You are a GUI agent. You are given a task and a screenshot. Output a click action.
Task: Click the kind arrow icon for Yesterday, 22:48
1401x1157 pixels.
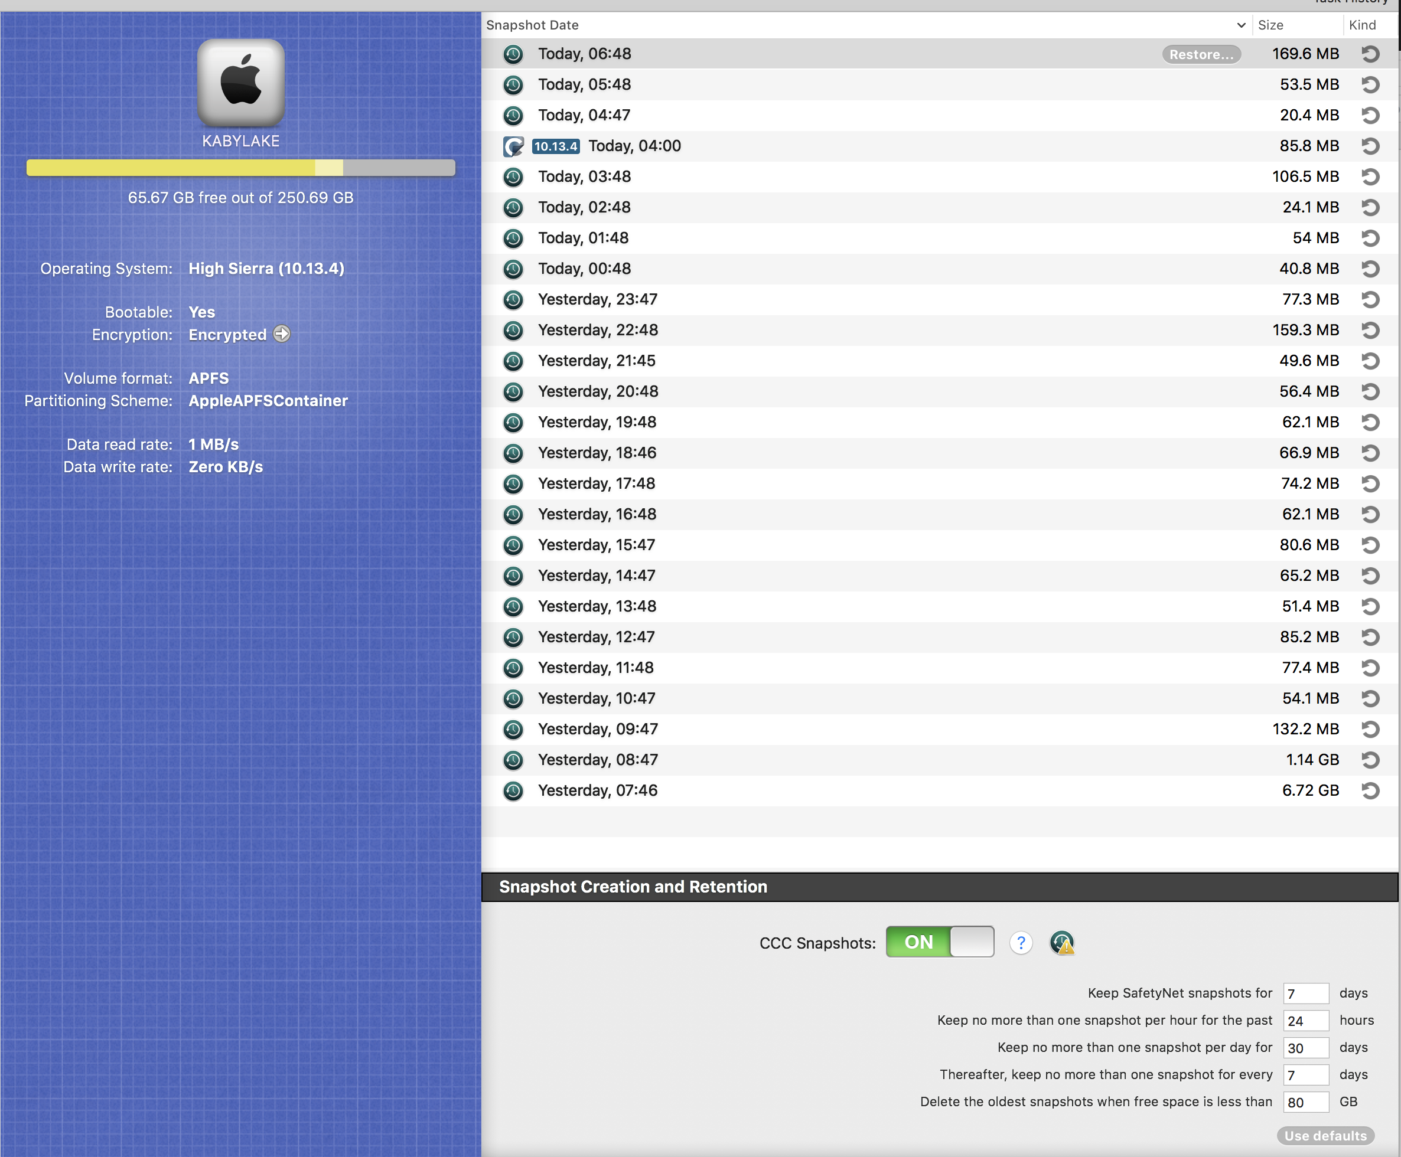pos(1370,330)
